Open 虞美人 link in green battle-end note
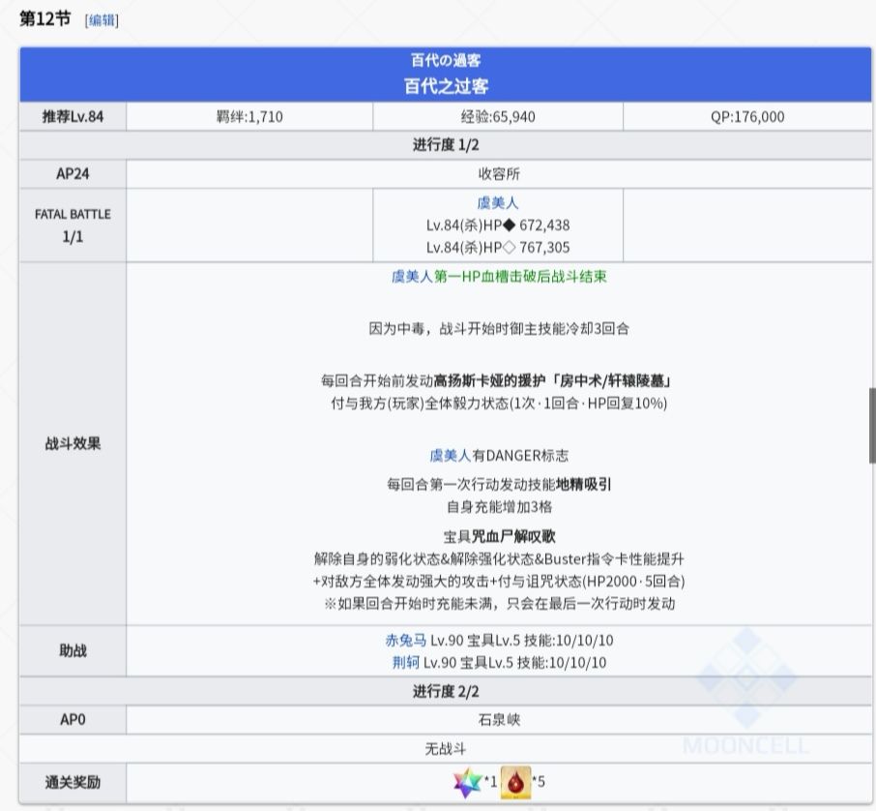This screenshot has width=876, height=811. [412, 276]
